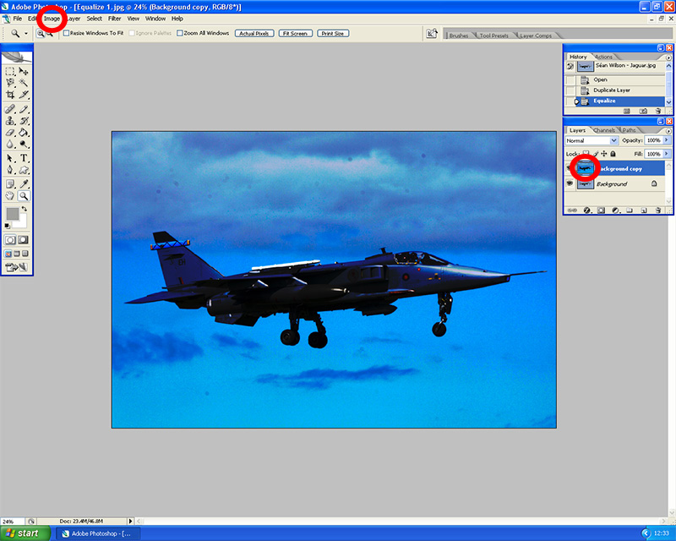The height and width of the screenshot is (541, 676).
Task: Enable Resize Windows To Fit checkbox
Action: coord(67,33)
